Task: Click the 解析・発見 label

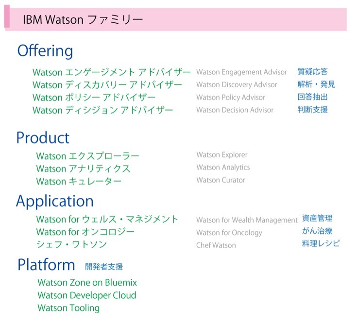Action: coord(316,84)
